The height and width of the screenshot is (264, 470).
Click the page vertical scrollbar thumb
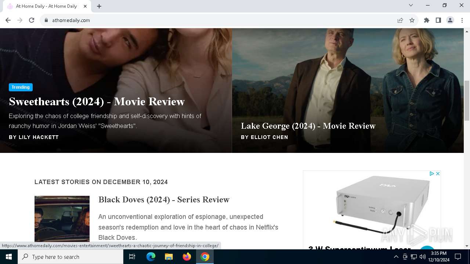click(467, 100)
